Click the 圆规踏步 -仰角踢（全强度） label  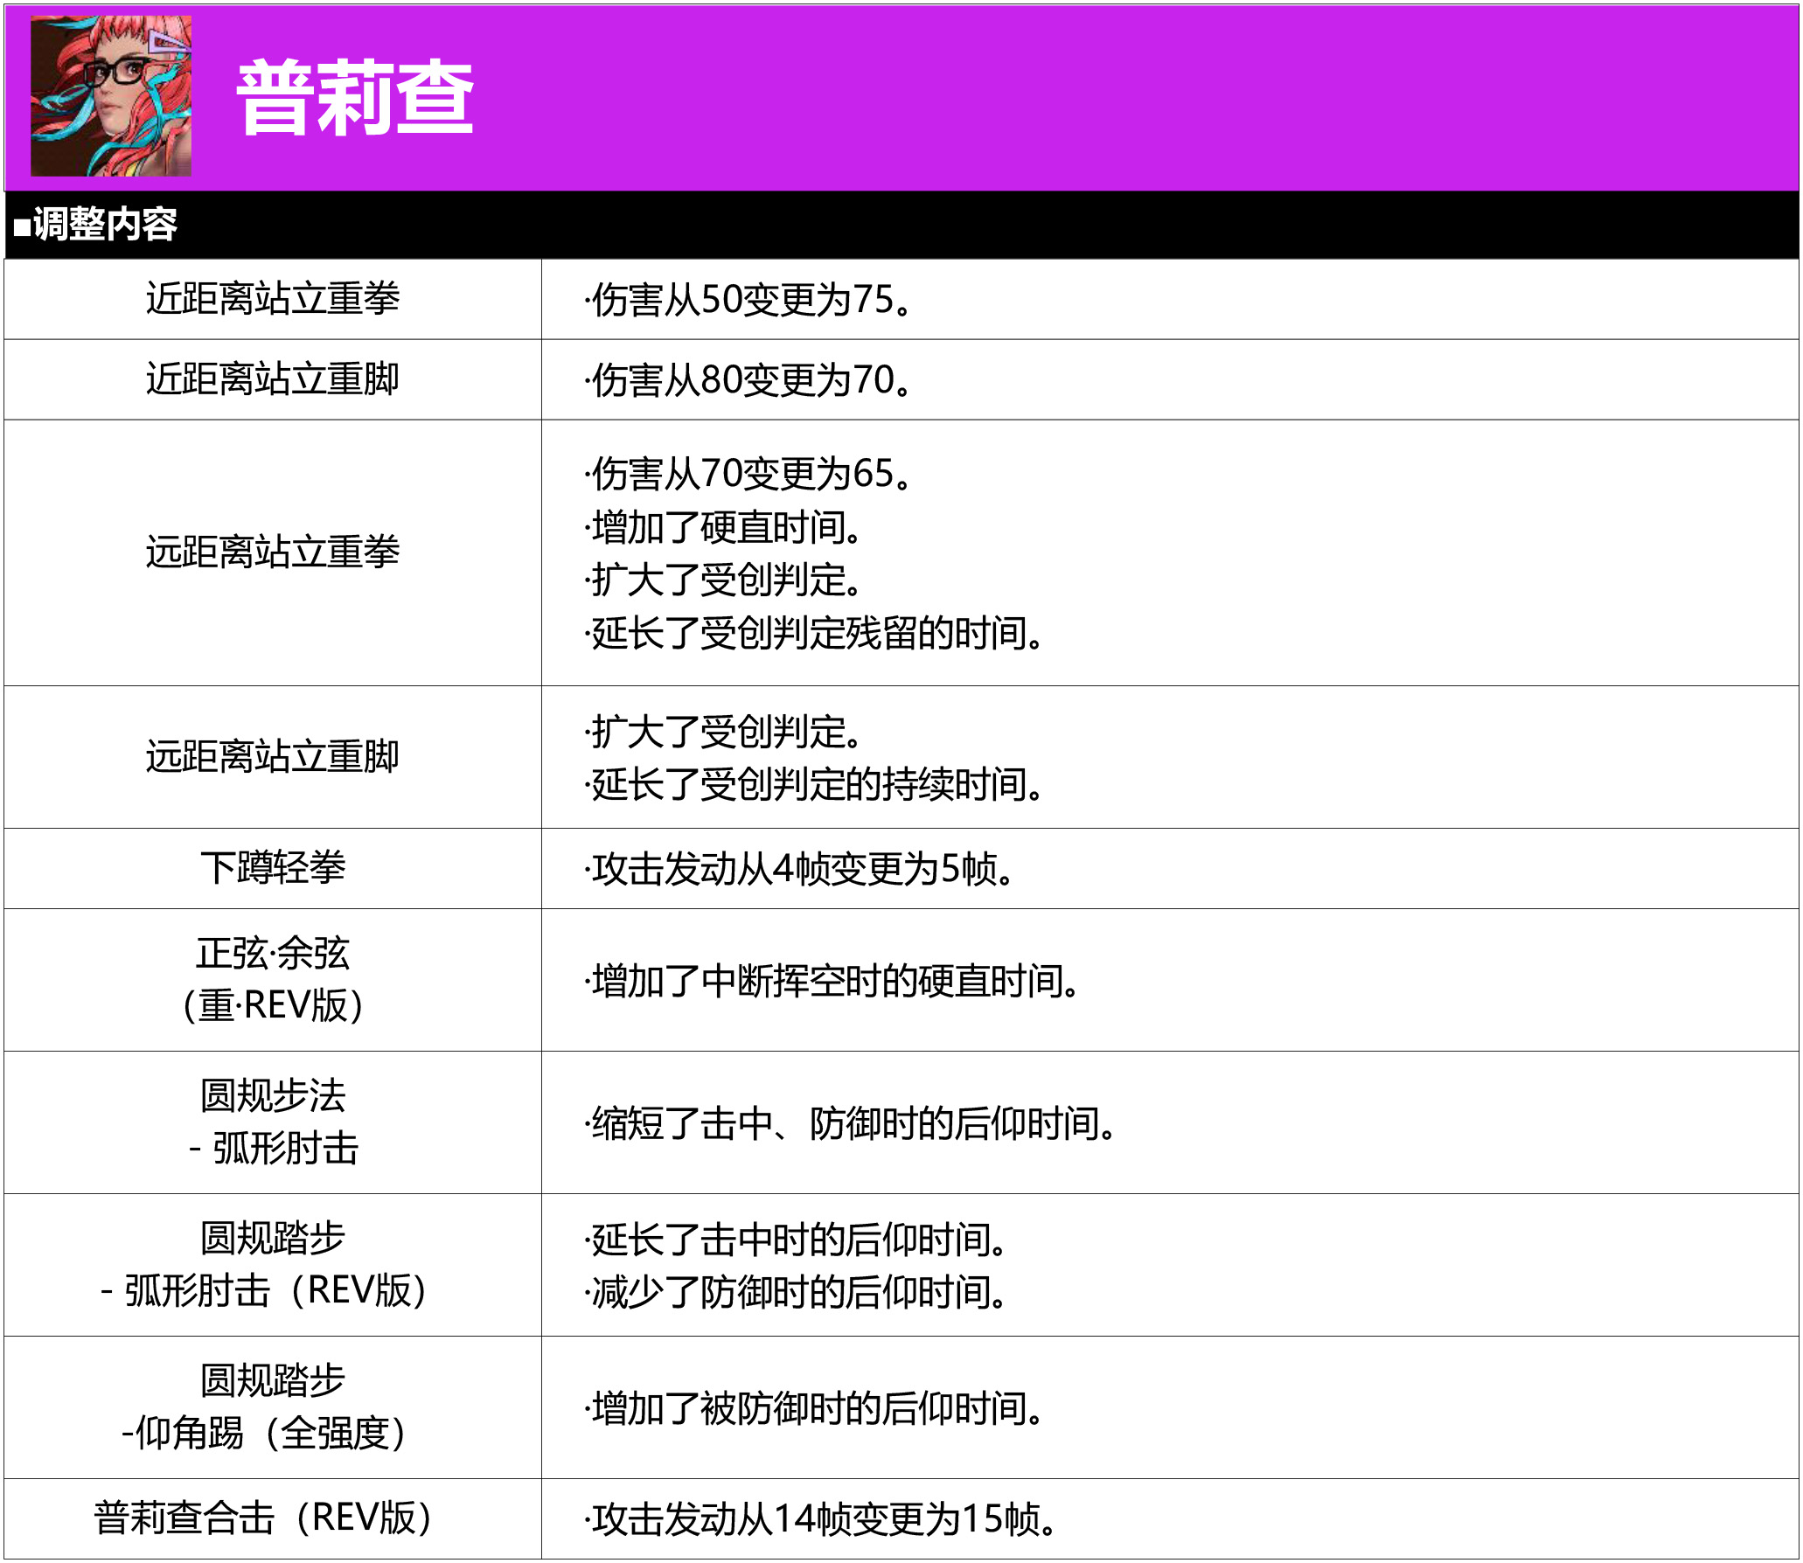[x=266, y=1407]
